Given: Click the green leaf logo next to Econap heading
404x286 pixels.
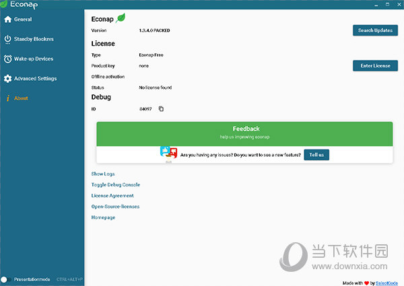Looking at the screenshot, I should 121,18.
